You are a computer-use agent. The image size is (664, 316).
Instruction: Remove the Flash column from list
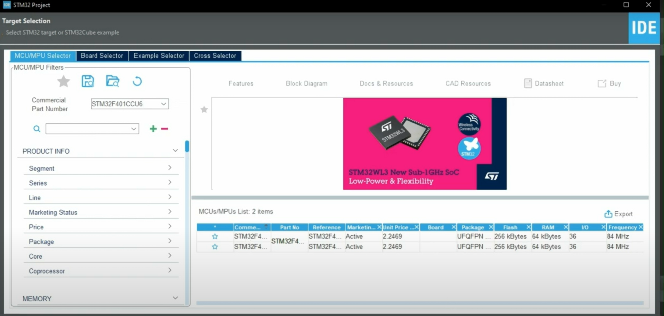(x=528, y=227)
